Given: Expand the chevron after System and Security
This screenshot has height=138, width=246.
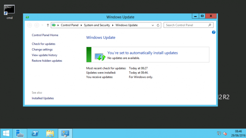Looking at the screenshot, I should point(113,25).
